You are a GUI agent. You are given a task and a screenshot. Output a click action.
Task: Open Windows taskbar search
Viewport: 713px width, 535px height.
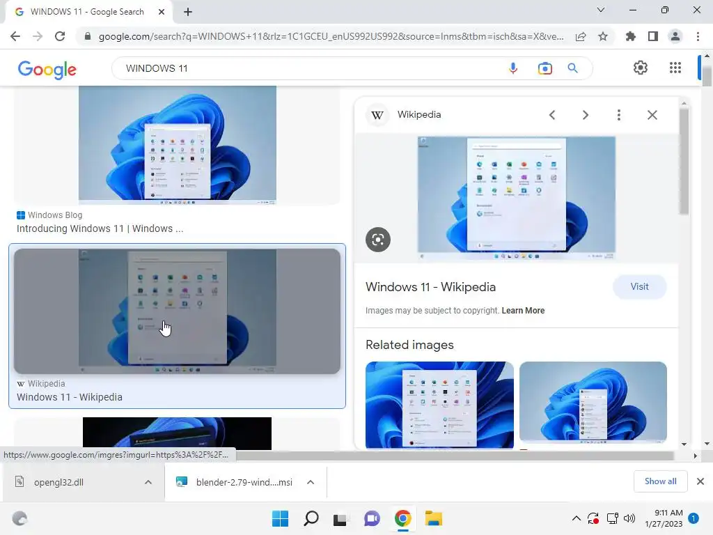[x=311, y=518]
